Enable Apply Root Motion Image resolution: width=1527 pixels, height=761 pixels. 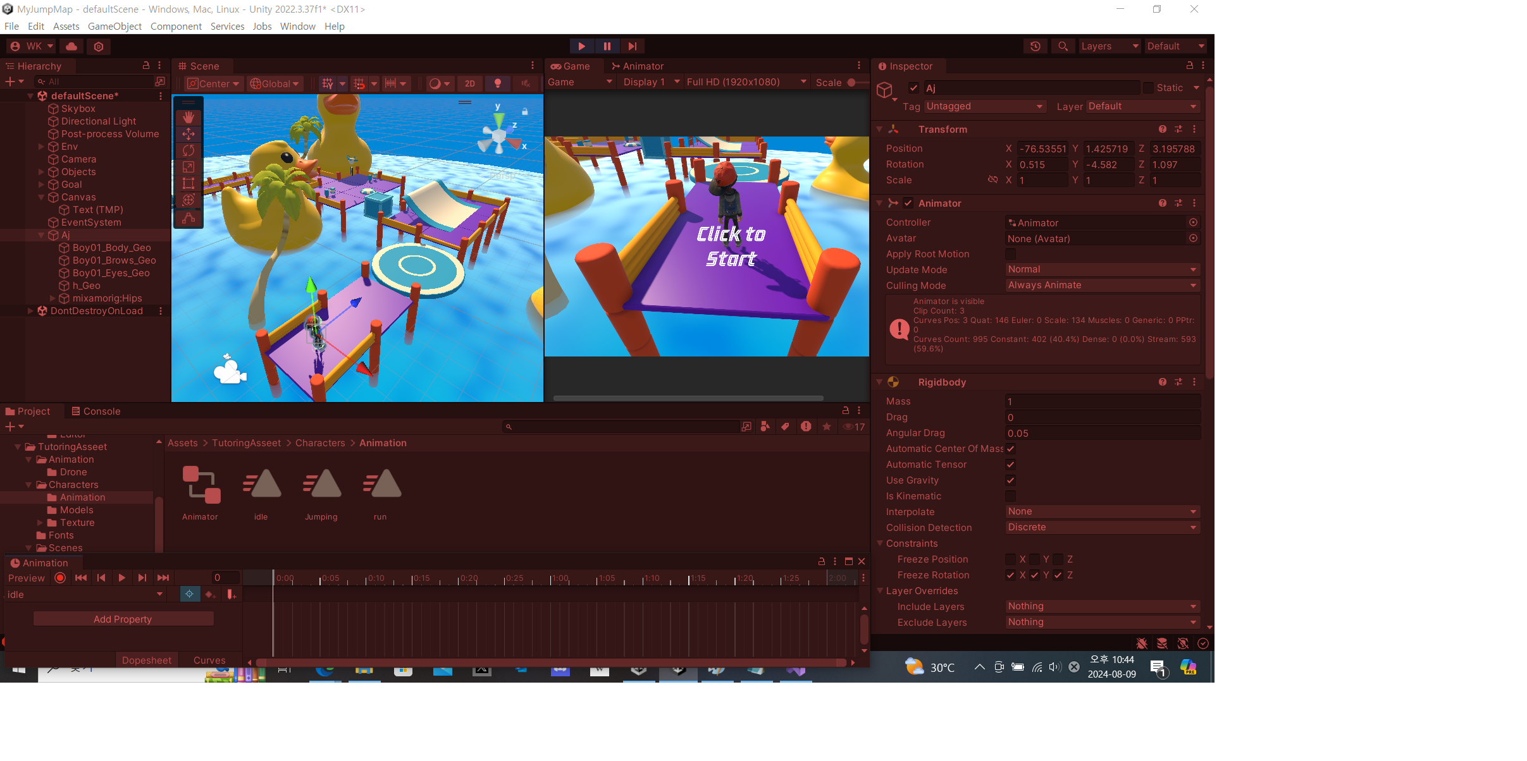pos(1011,254)
